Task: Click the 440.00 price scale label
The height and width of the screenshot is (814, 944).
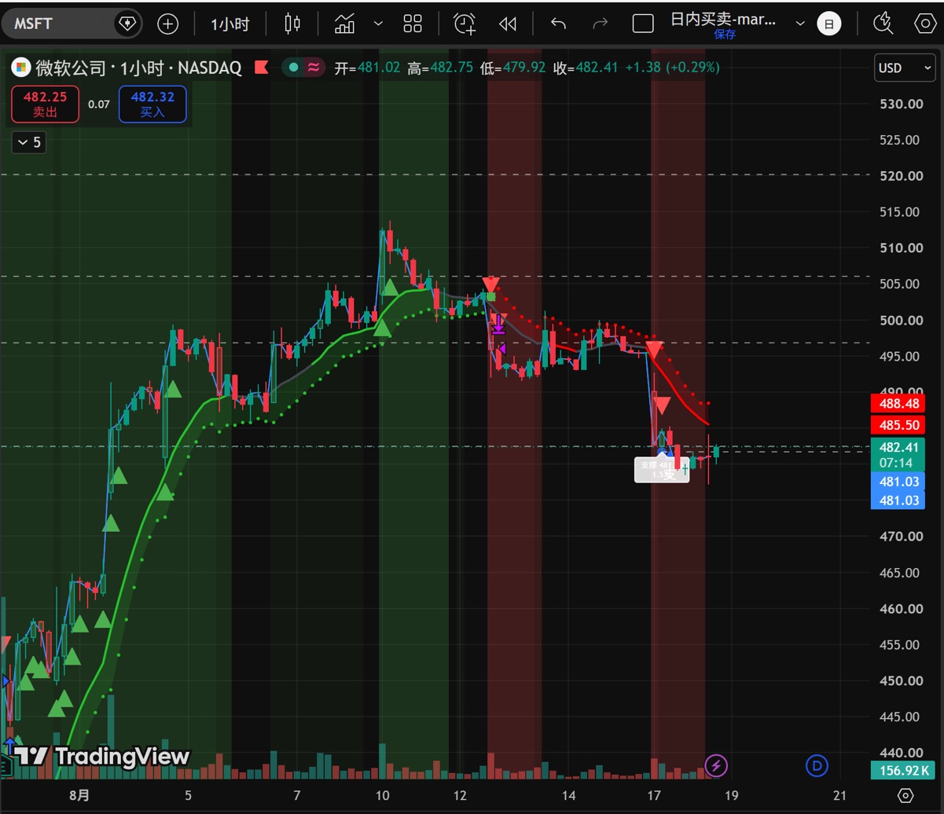Action: pyautogui.click(x=901, y=753)
